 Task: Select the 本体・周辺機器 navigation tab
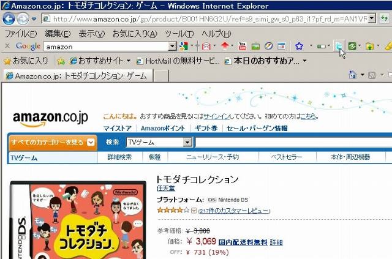pos(350,157)
